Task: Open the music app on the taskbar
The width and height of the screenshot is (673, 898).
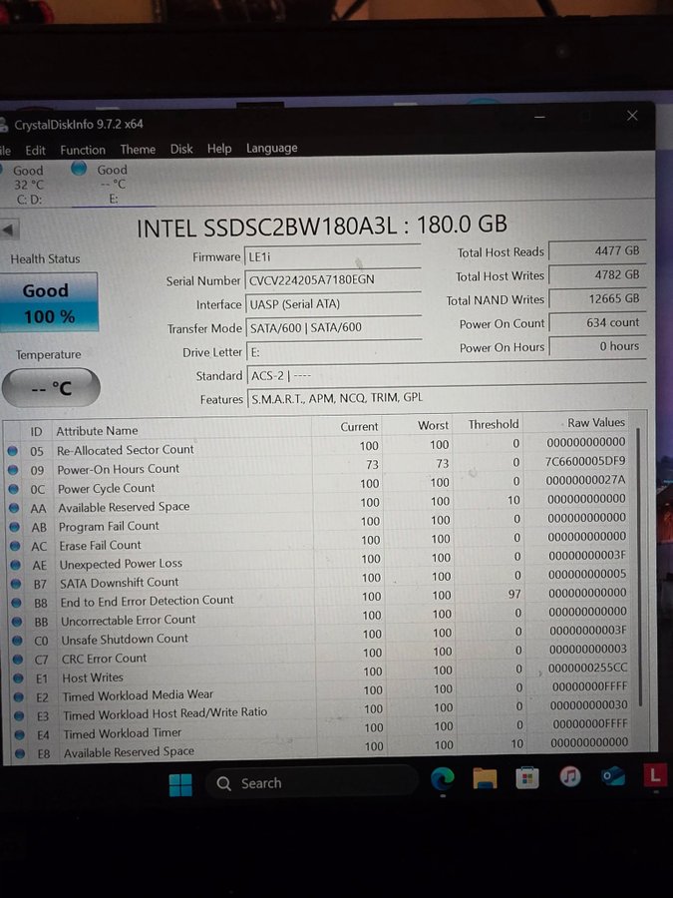Action: (570, 776)
